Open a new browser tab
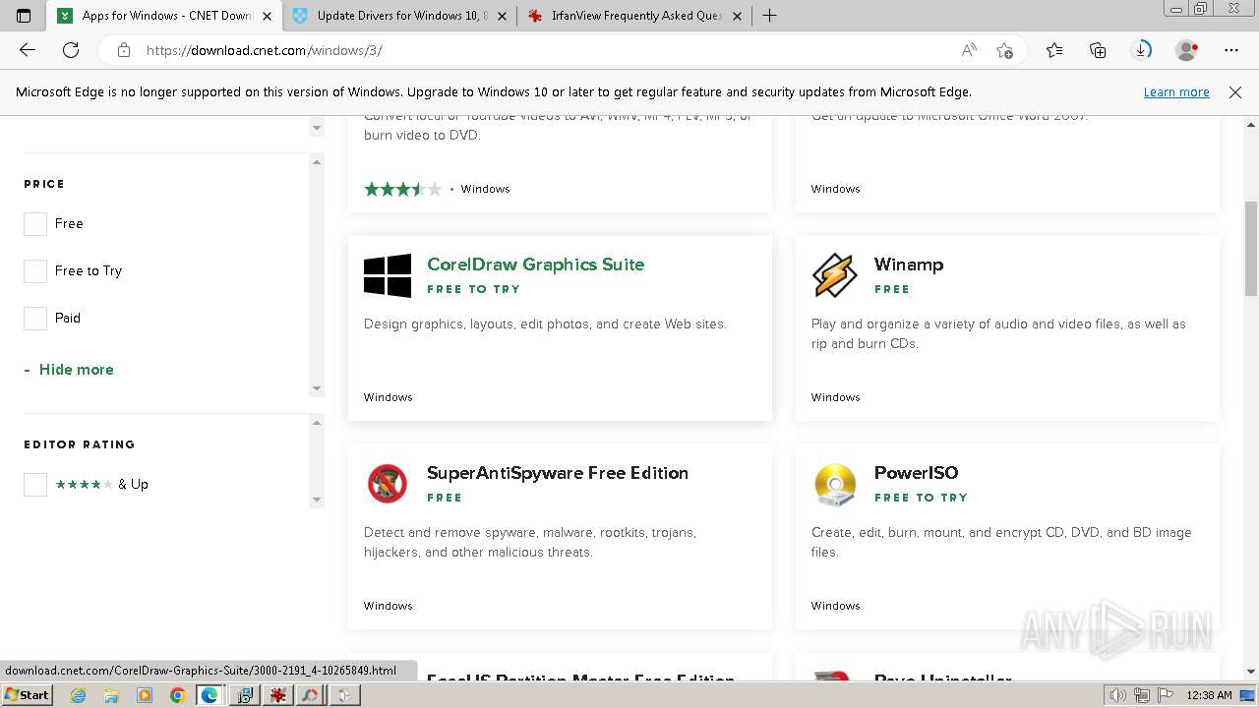The image size is (1259, 708). (x=769, y=16)
